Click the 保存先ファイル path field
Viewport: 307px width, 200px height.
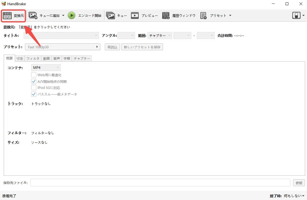coord(160,183)
